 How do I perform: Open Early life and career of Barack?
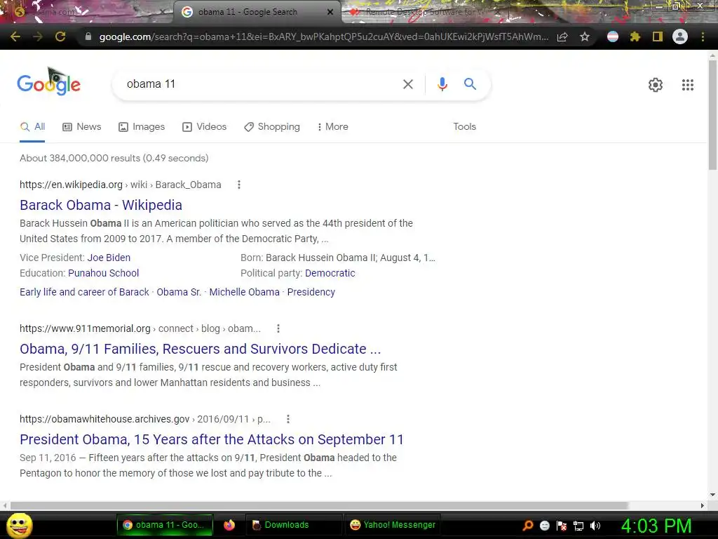(x=84, y=292)
